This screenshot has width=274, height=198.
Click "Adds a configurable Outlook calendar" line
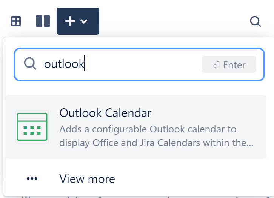[148, 129]
